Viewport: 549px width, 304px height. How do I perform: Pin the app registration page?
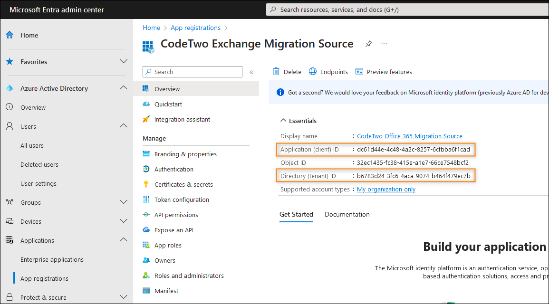369,44
